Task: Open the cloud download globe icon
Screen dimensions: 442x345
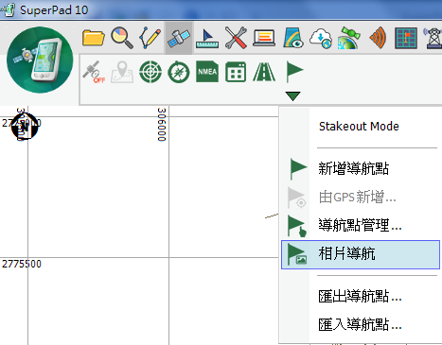Action: (321, 39)
